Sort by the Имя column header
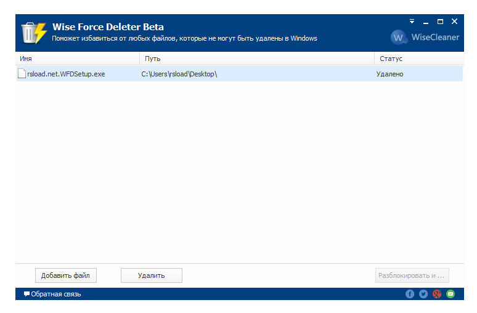 [78, 59]
